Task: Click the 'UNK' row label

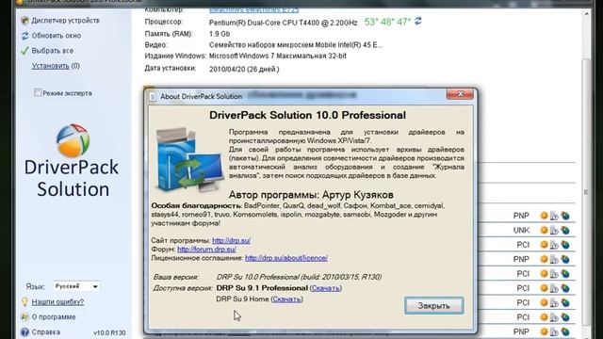Action: click(521, 230)
